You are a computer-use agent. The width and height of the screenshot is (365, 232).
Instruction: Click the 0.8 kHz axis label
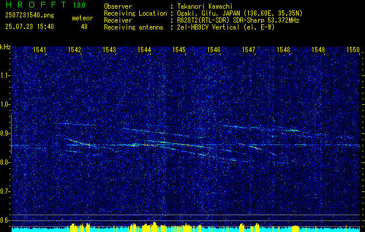click(x=5, y=162)
